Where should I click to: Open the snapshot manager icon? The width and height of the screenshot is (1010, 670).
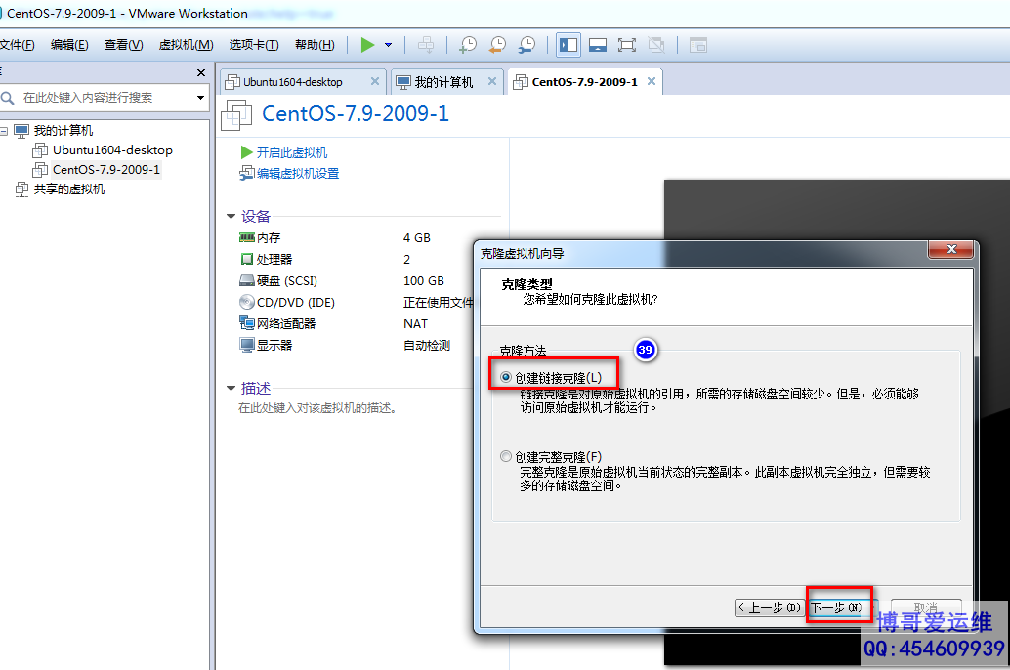click(x=526, y=45)
